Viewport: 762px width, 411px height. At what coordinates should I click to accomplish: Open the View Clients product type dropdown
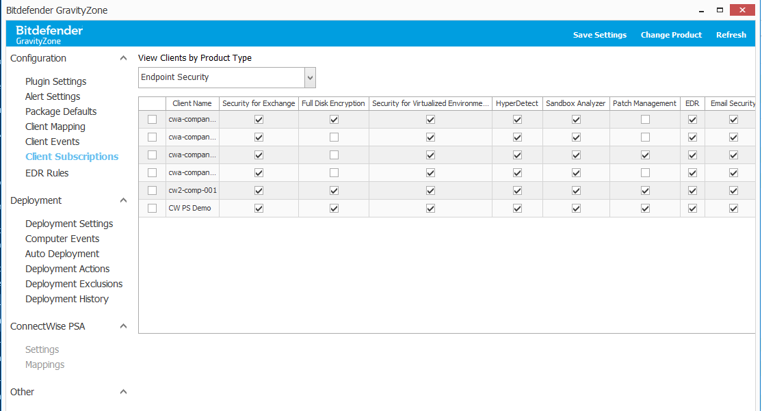point(310,77)
